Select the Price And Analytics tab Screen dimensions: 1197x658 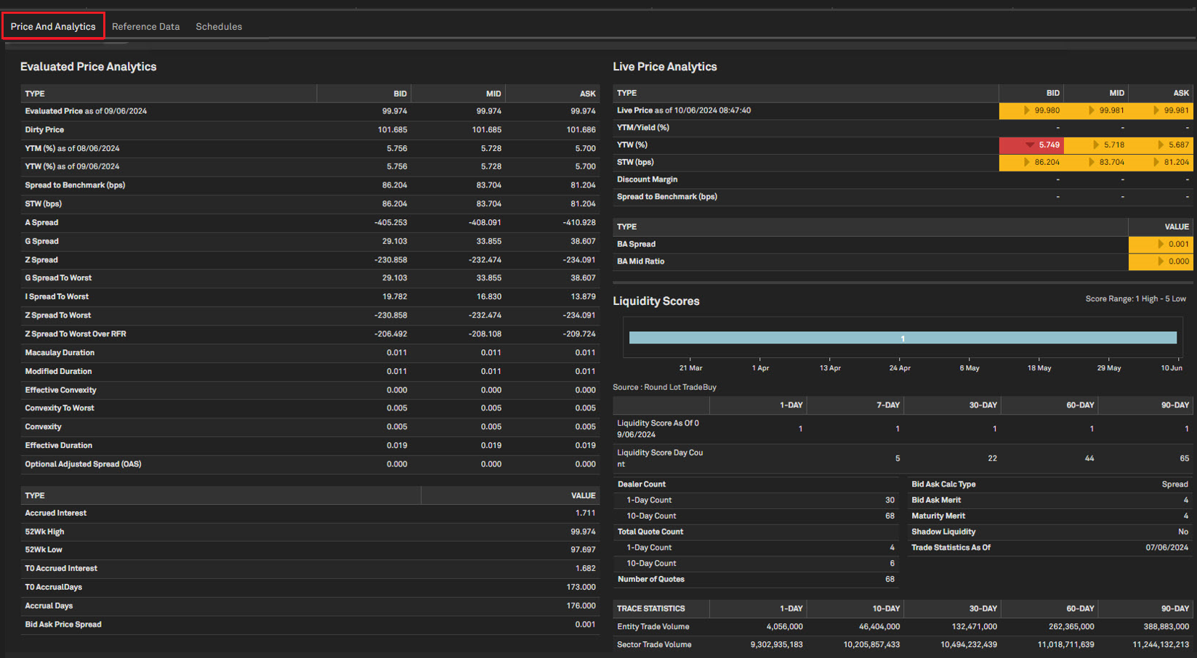click(x=53, y=27)
